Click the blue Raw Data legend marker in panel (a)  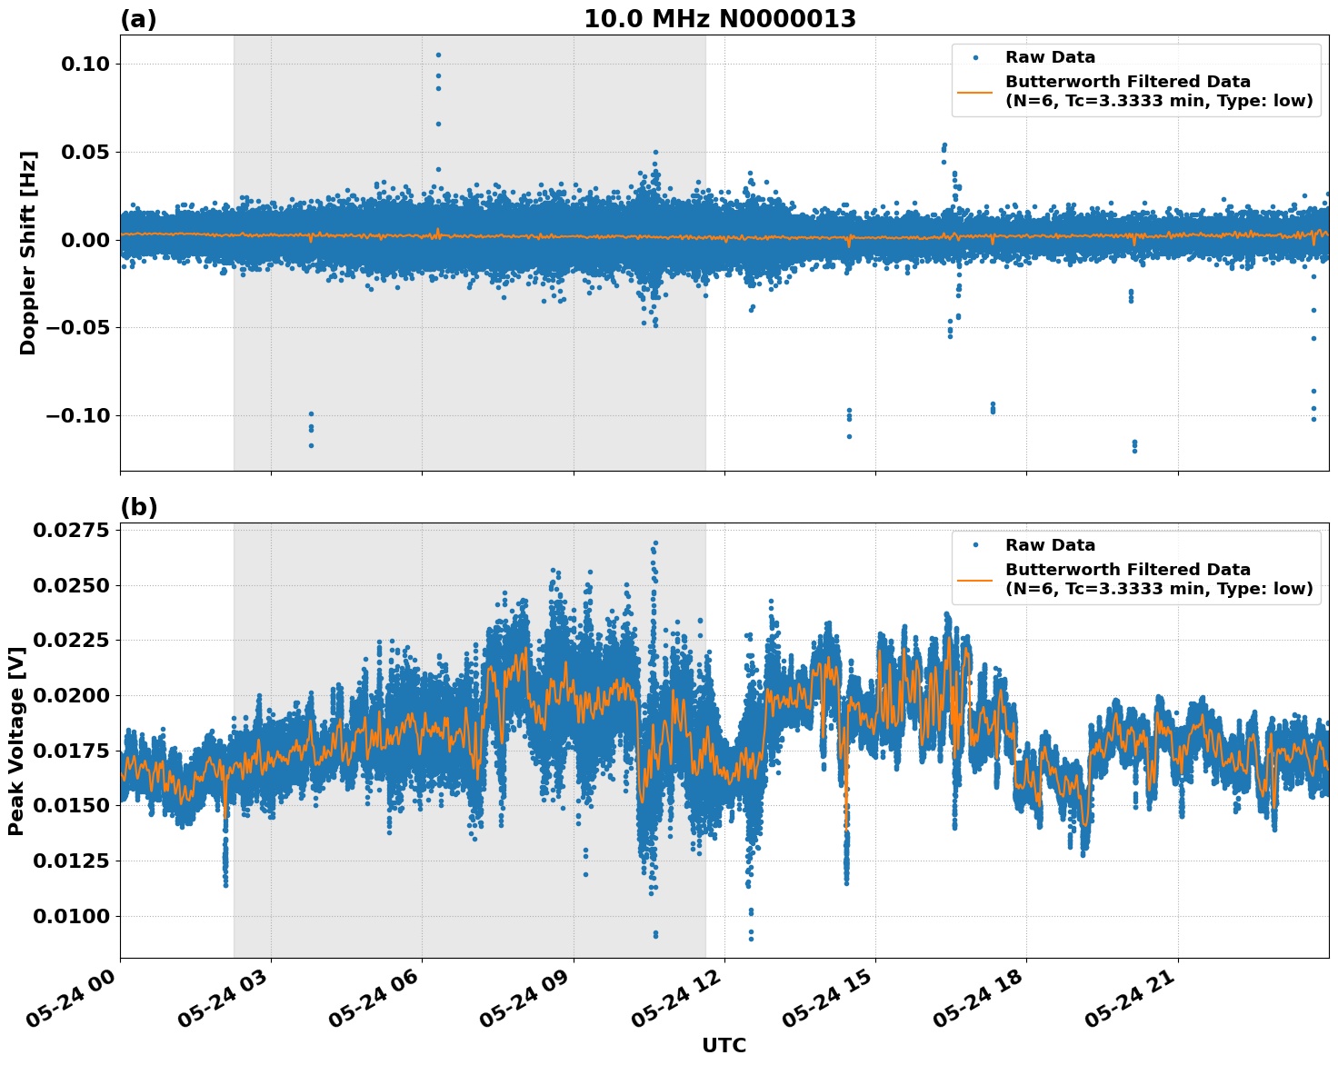(x=974, y=57)
